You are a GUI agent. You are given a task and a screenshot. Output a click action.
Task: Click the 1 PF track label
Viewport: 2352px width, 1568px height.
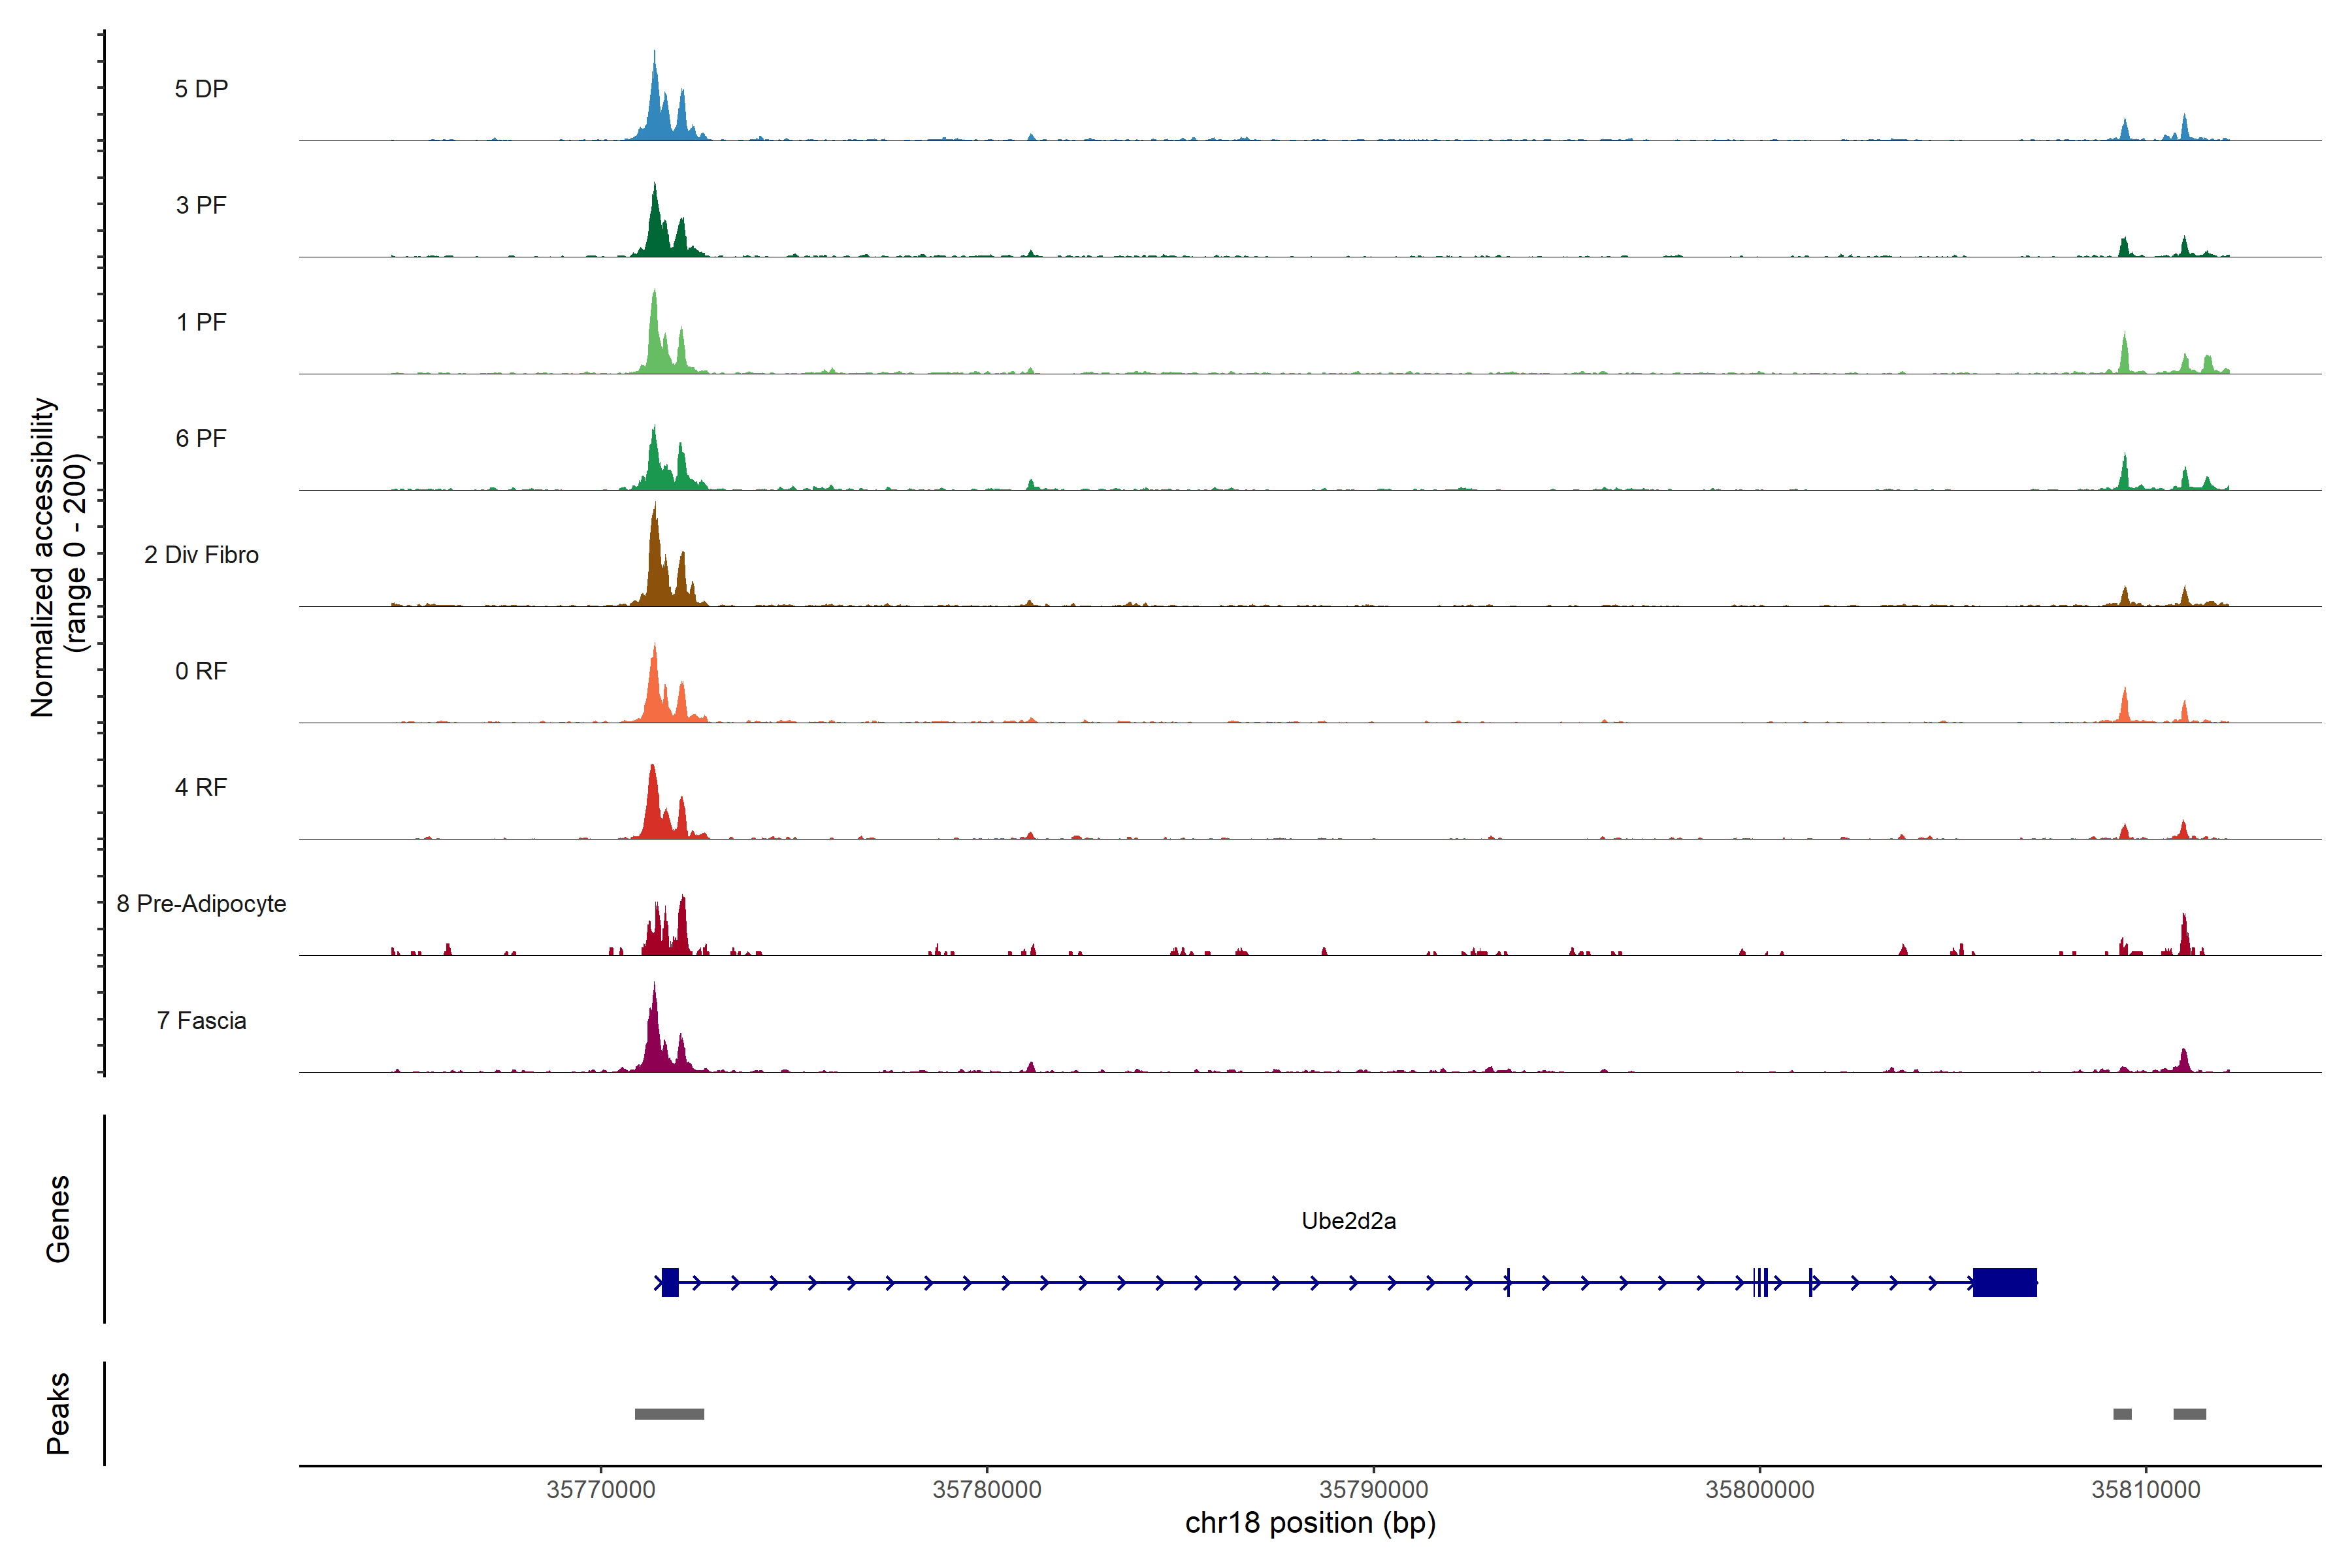click(201, 322)
